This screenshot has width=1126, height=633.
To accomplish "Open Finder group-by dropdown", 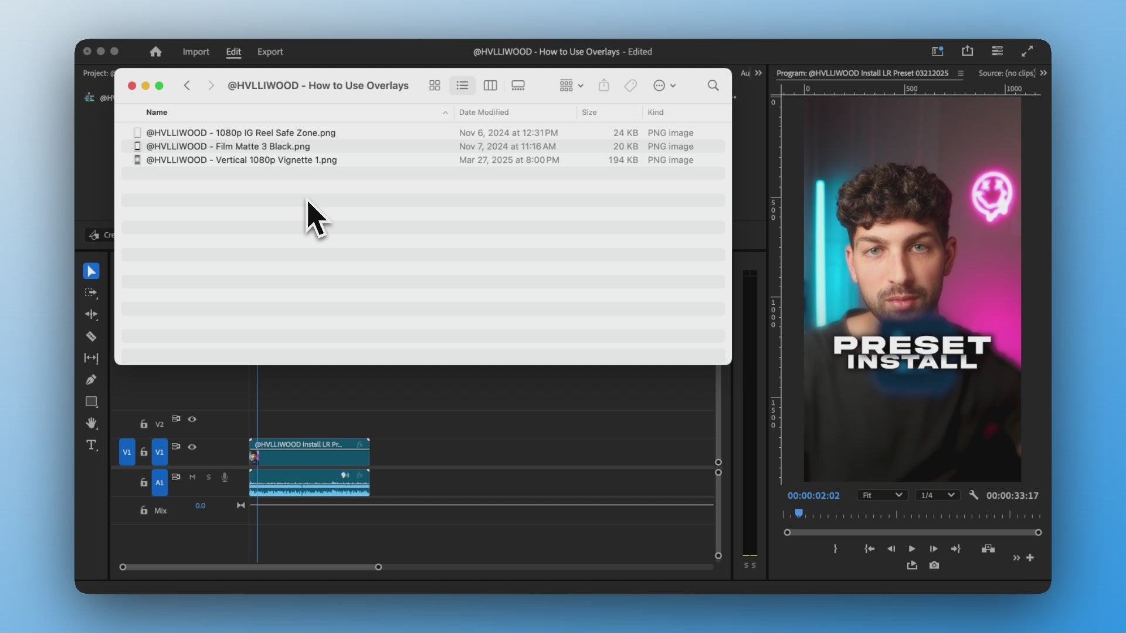I will [571, 86].
